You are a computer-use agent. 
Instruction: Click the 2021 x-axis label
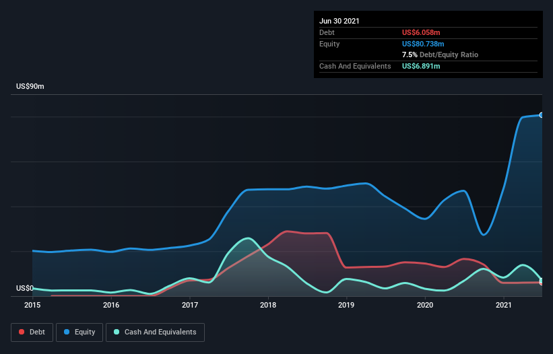coord(504,305)
